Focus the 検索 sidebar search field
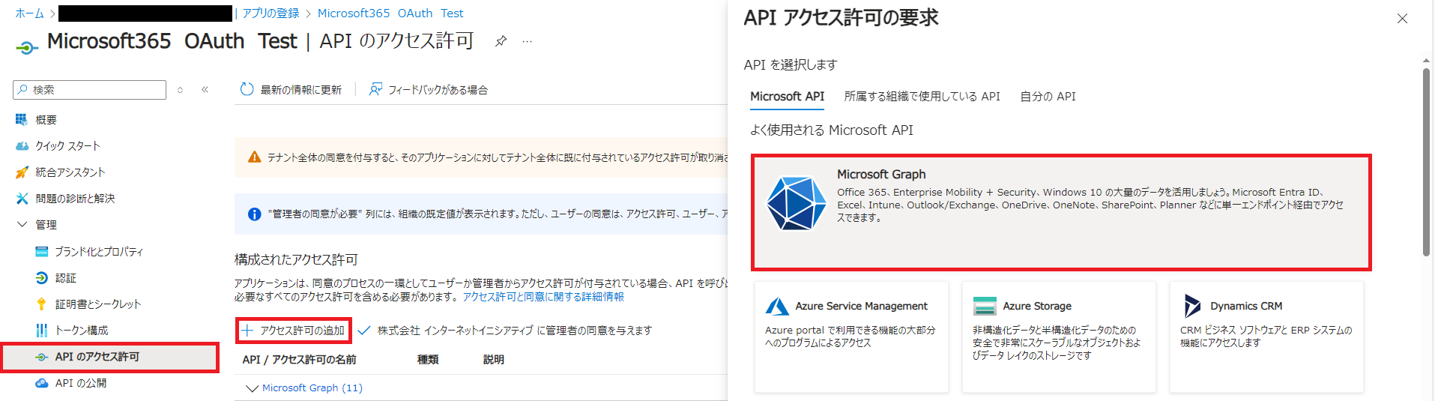Image resolution: width=1435 pixels, height=401 pixels. [90, 89]
